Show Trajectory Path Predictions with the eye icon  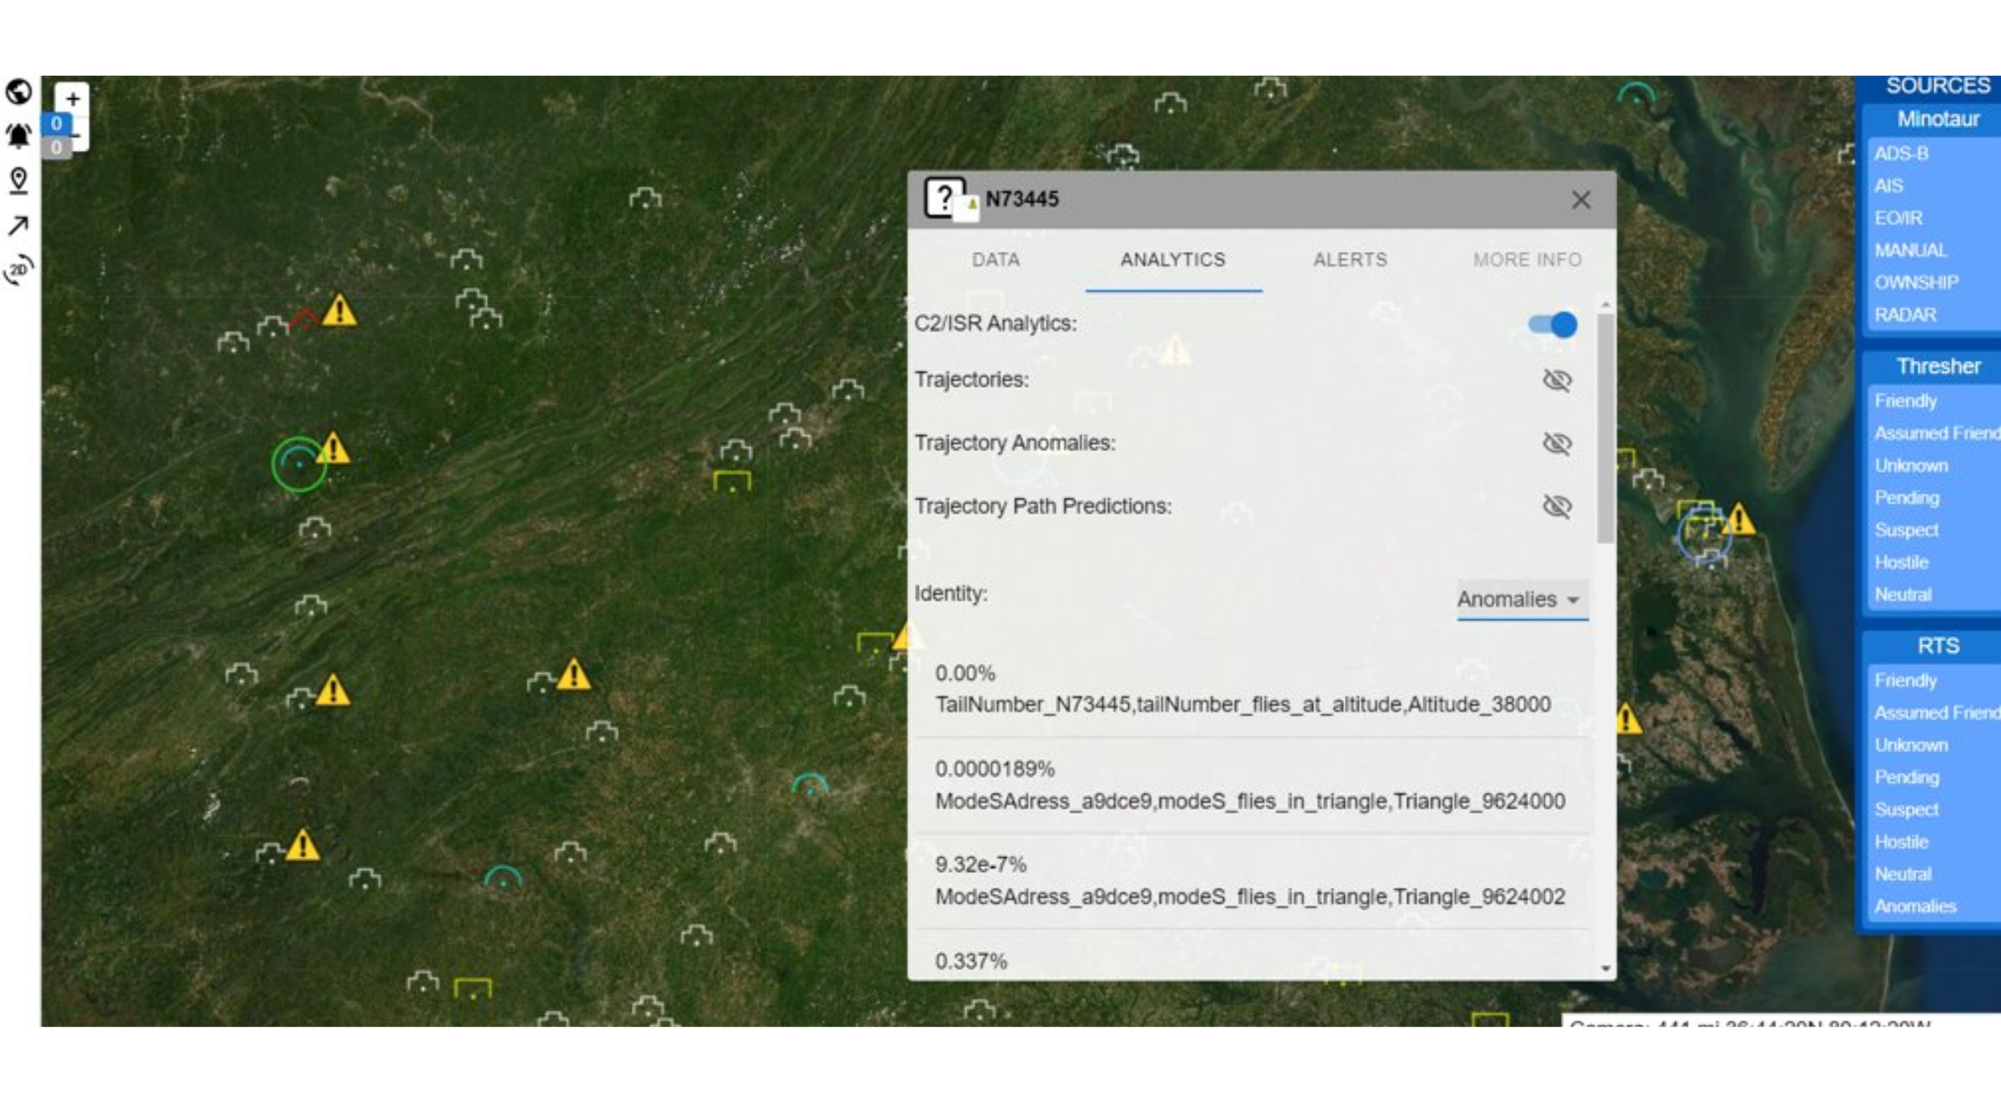point(1557,507)
